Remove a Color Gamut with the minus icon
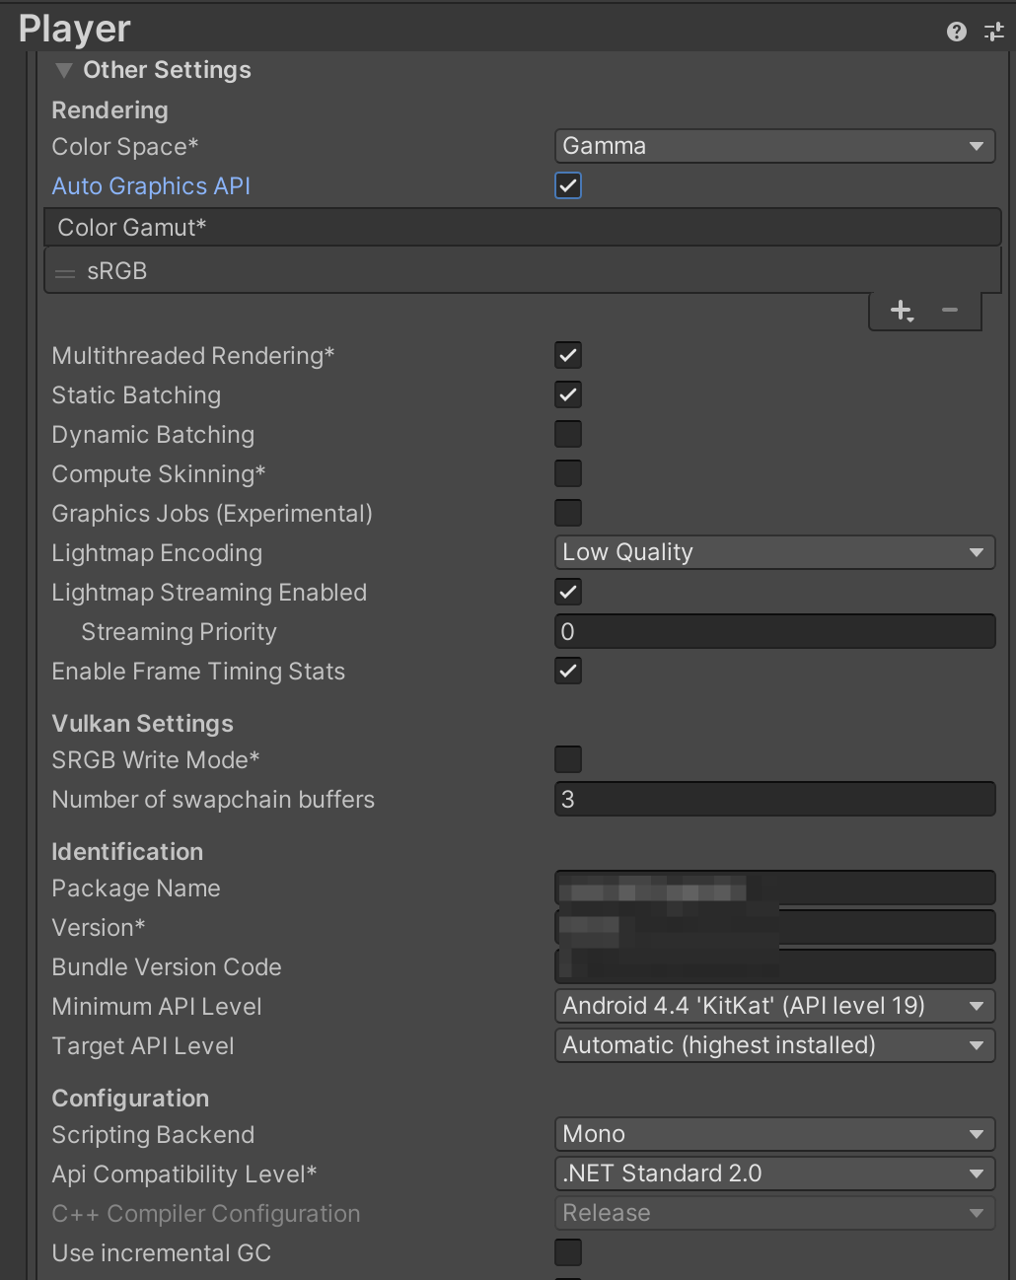The width and height of the screenshot is (1016, 1280). click(950, 310)
